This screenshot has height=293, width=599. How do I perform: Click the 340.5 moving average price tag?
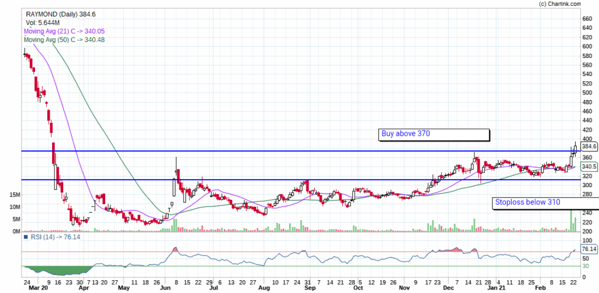[588, 167]
